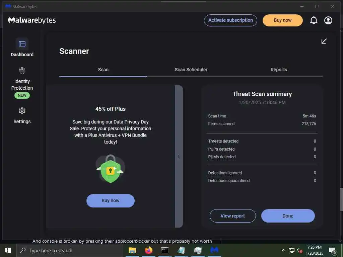Click the orange Buy now button
Image resolution: width=343 pixels, height=257 pixels.
[283, 20]
